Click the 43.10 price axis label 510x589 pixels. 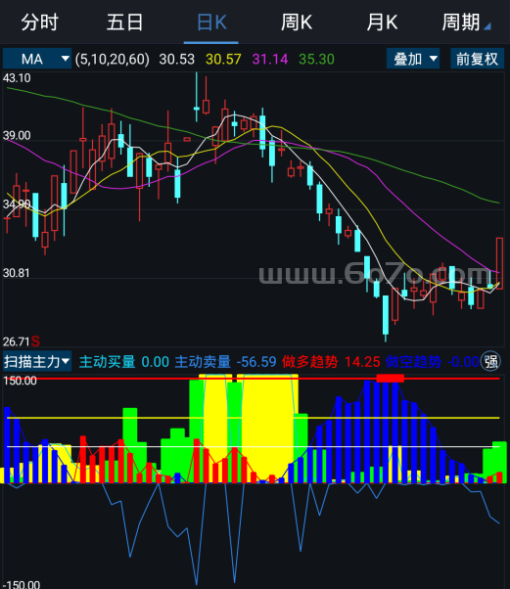17,78
